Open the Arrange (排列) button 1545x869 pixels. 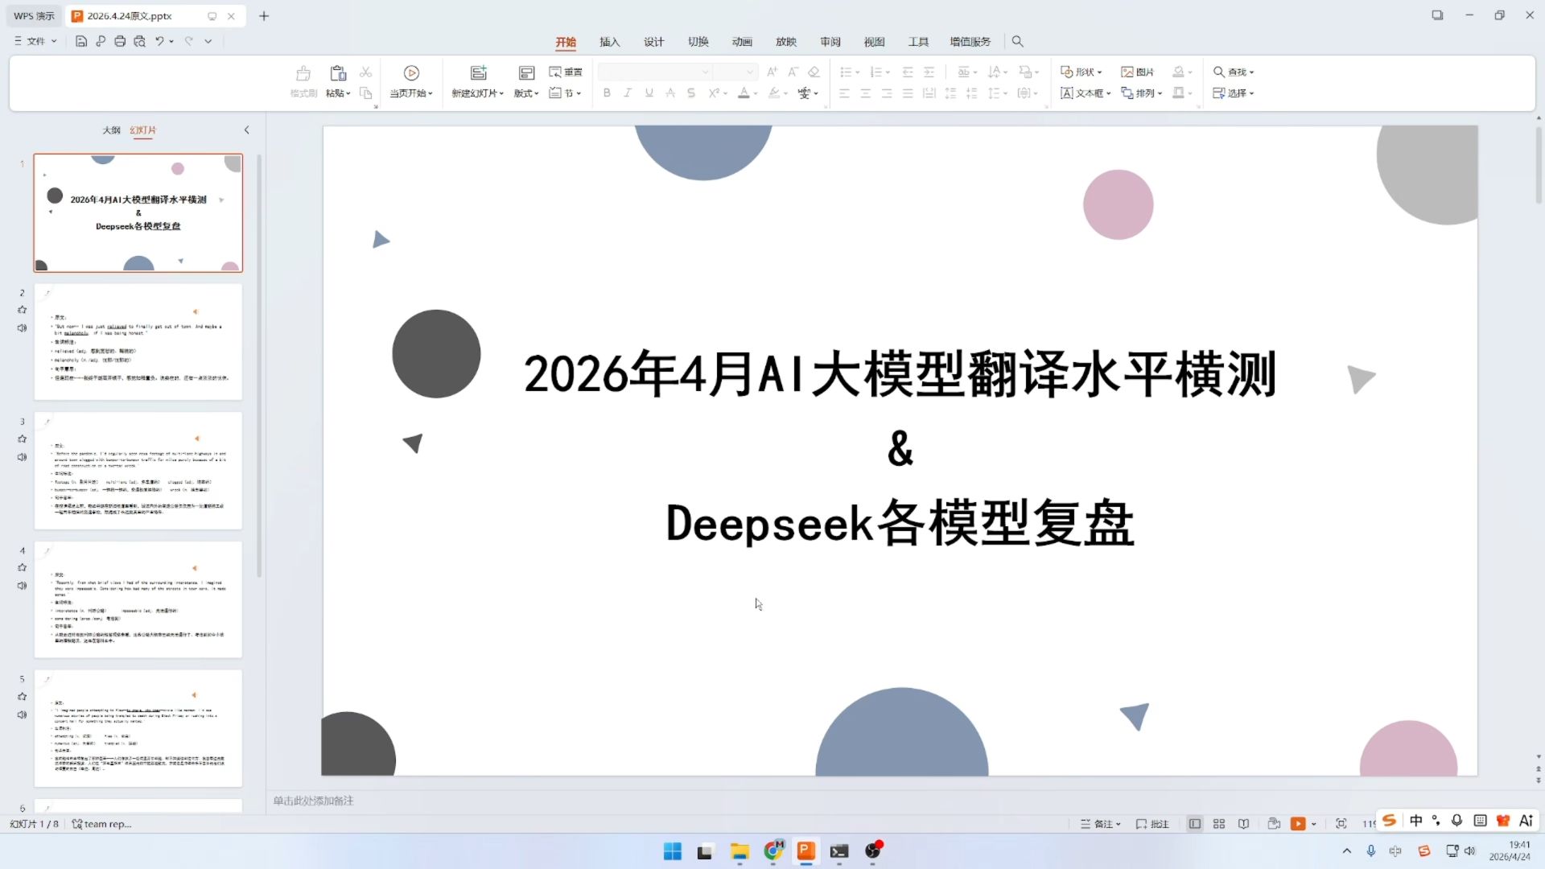coord(1142,93)
